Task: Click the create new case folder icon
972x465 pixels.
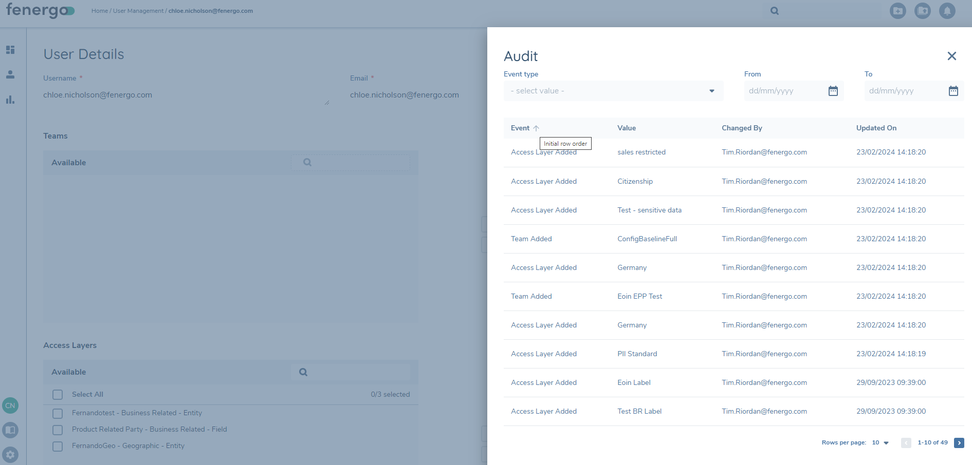Action: coord(898,10)
